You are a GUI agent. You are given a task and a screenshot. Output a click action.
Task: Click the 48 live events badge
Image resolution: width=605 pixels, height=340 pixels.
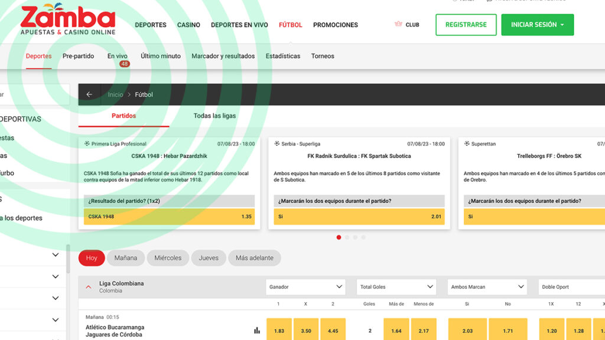pos(124,64)
